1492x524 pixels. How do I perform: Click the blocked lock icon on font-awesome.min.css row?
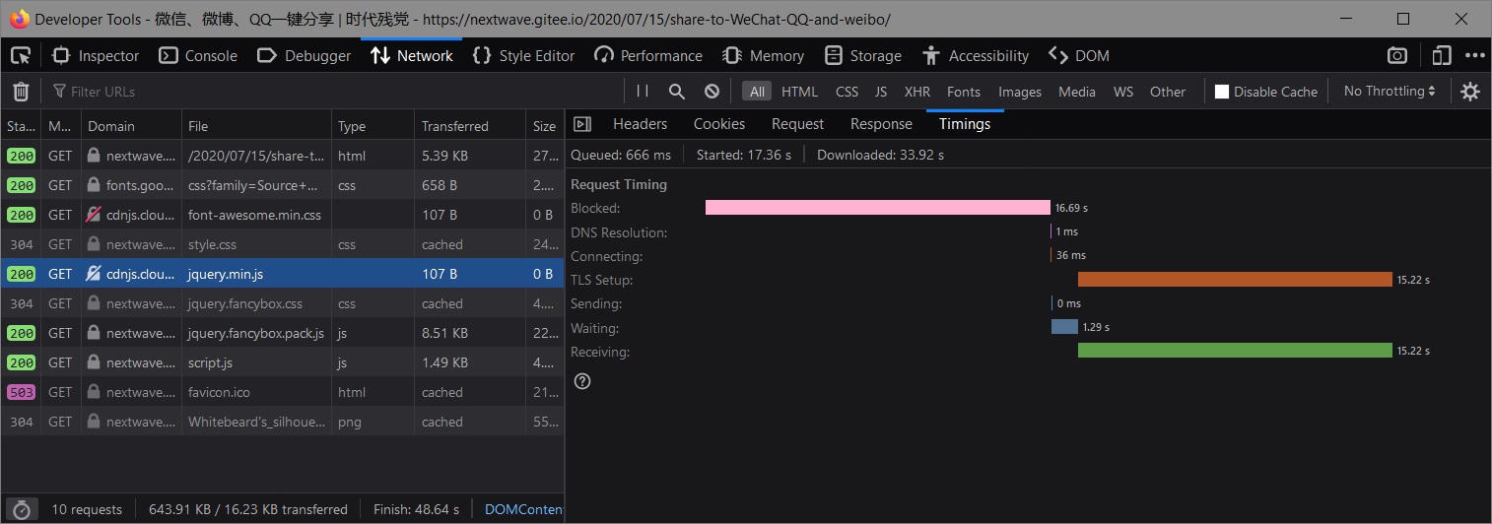(94, 215)
